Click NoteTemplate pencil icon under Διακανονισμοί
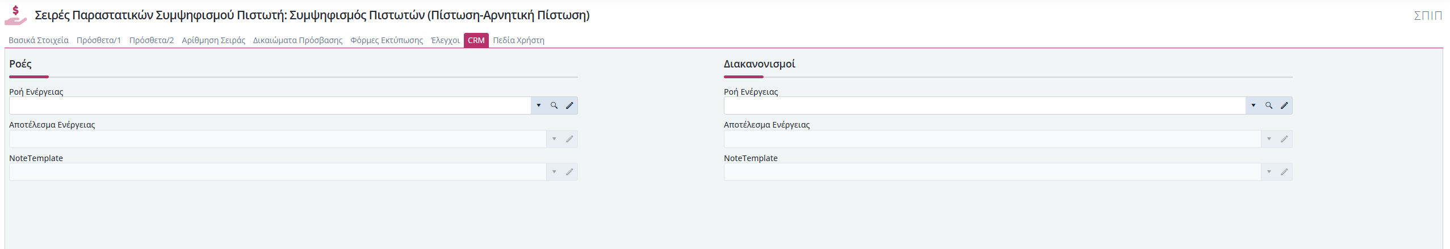 1284,172
